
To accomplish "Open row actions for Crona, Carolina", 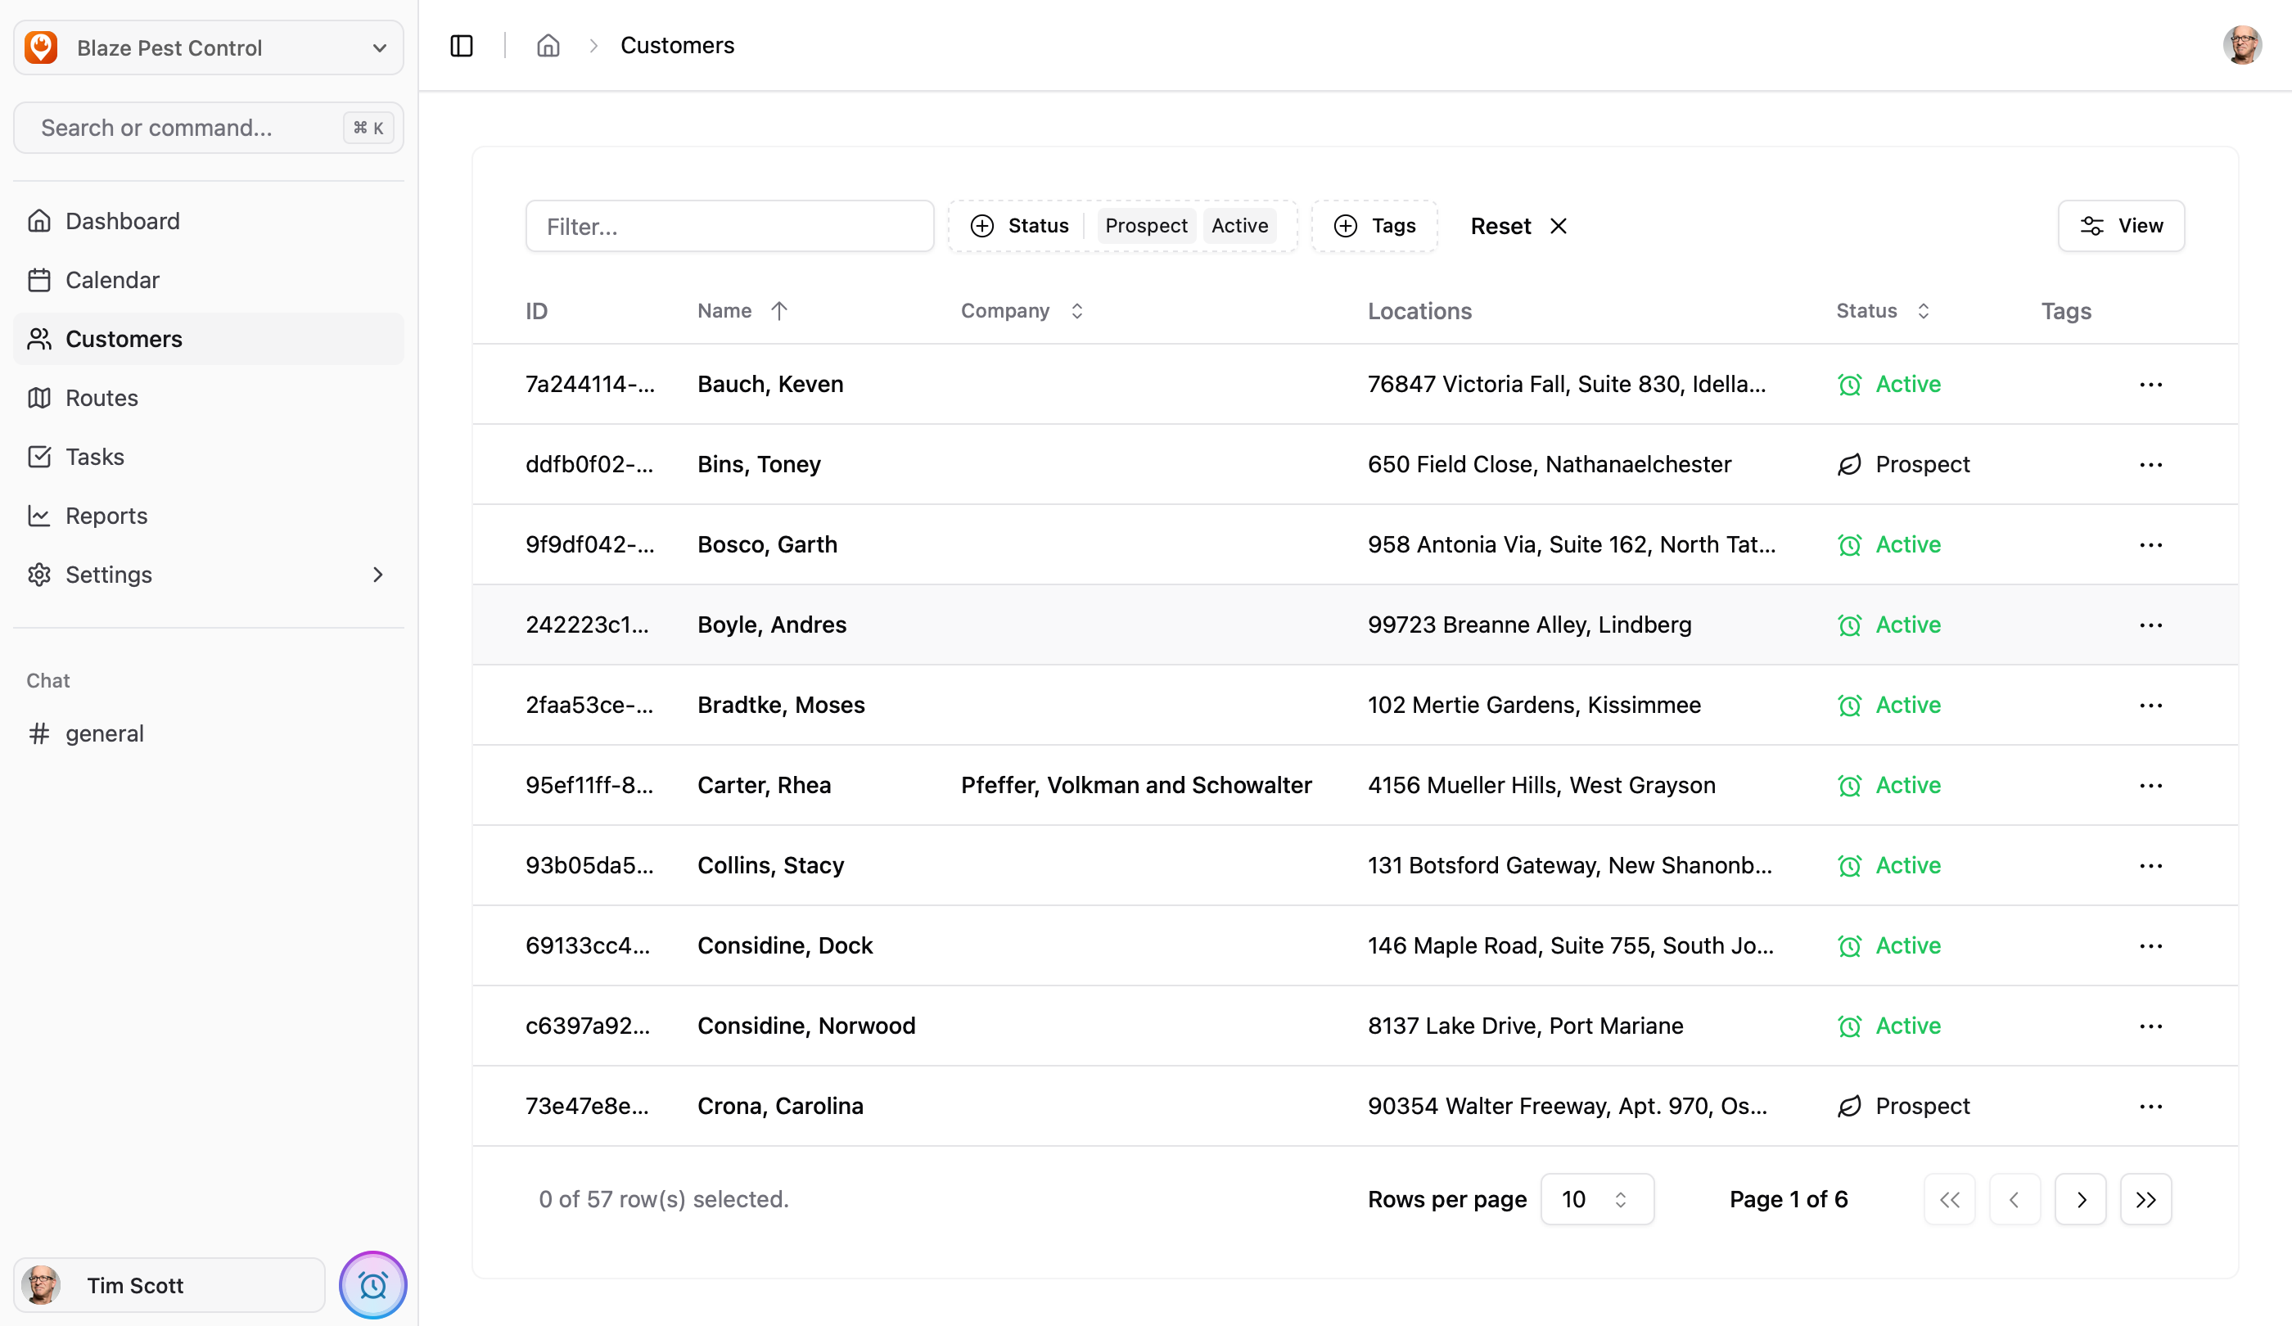I will point(2150,1106).
